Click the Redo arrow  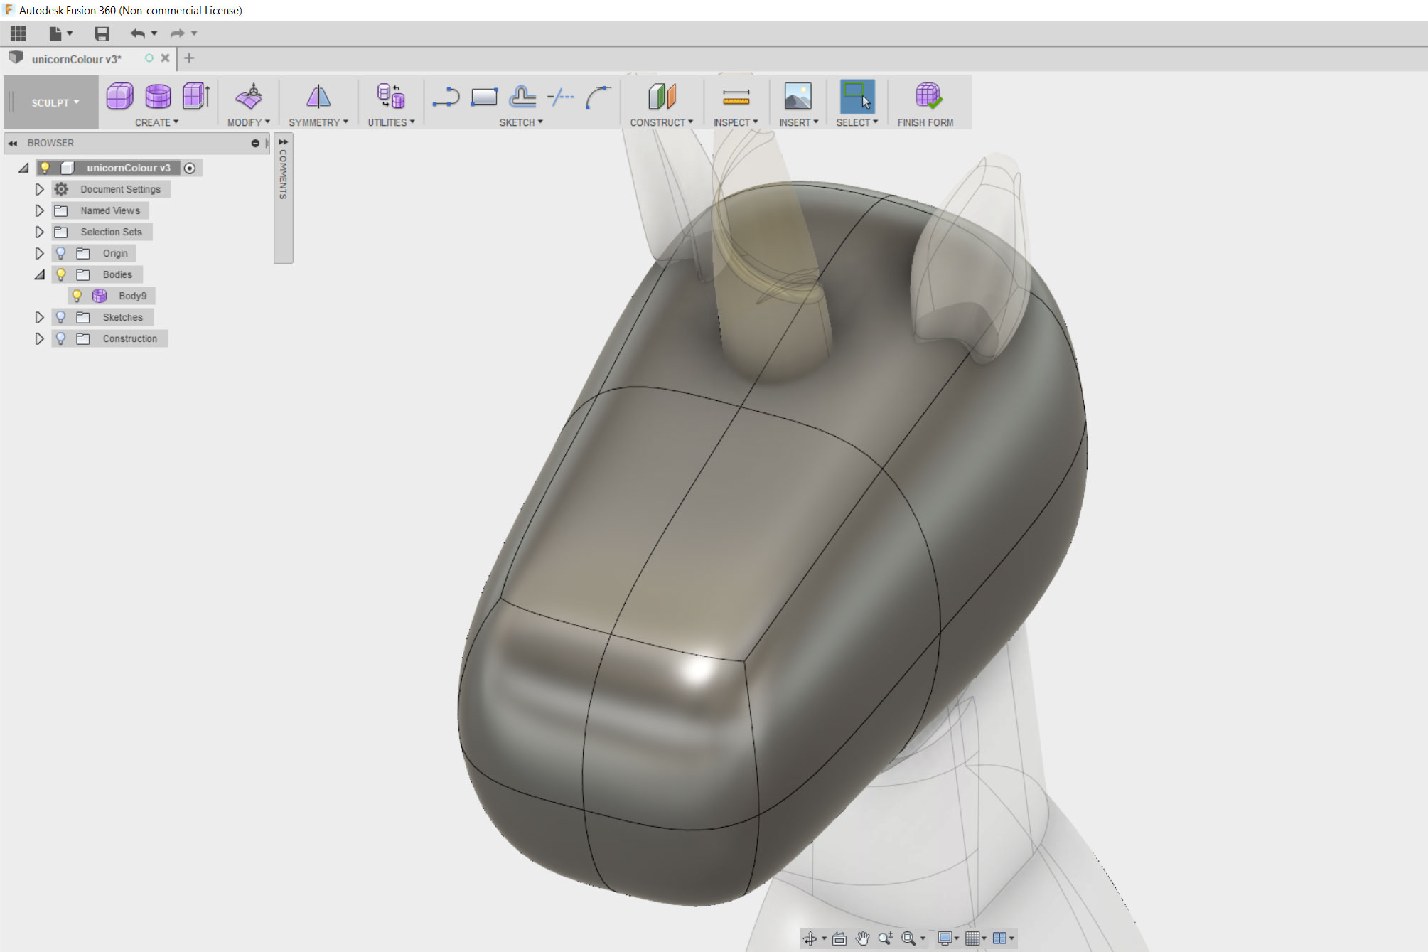pos(177,33)
